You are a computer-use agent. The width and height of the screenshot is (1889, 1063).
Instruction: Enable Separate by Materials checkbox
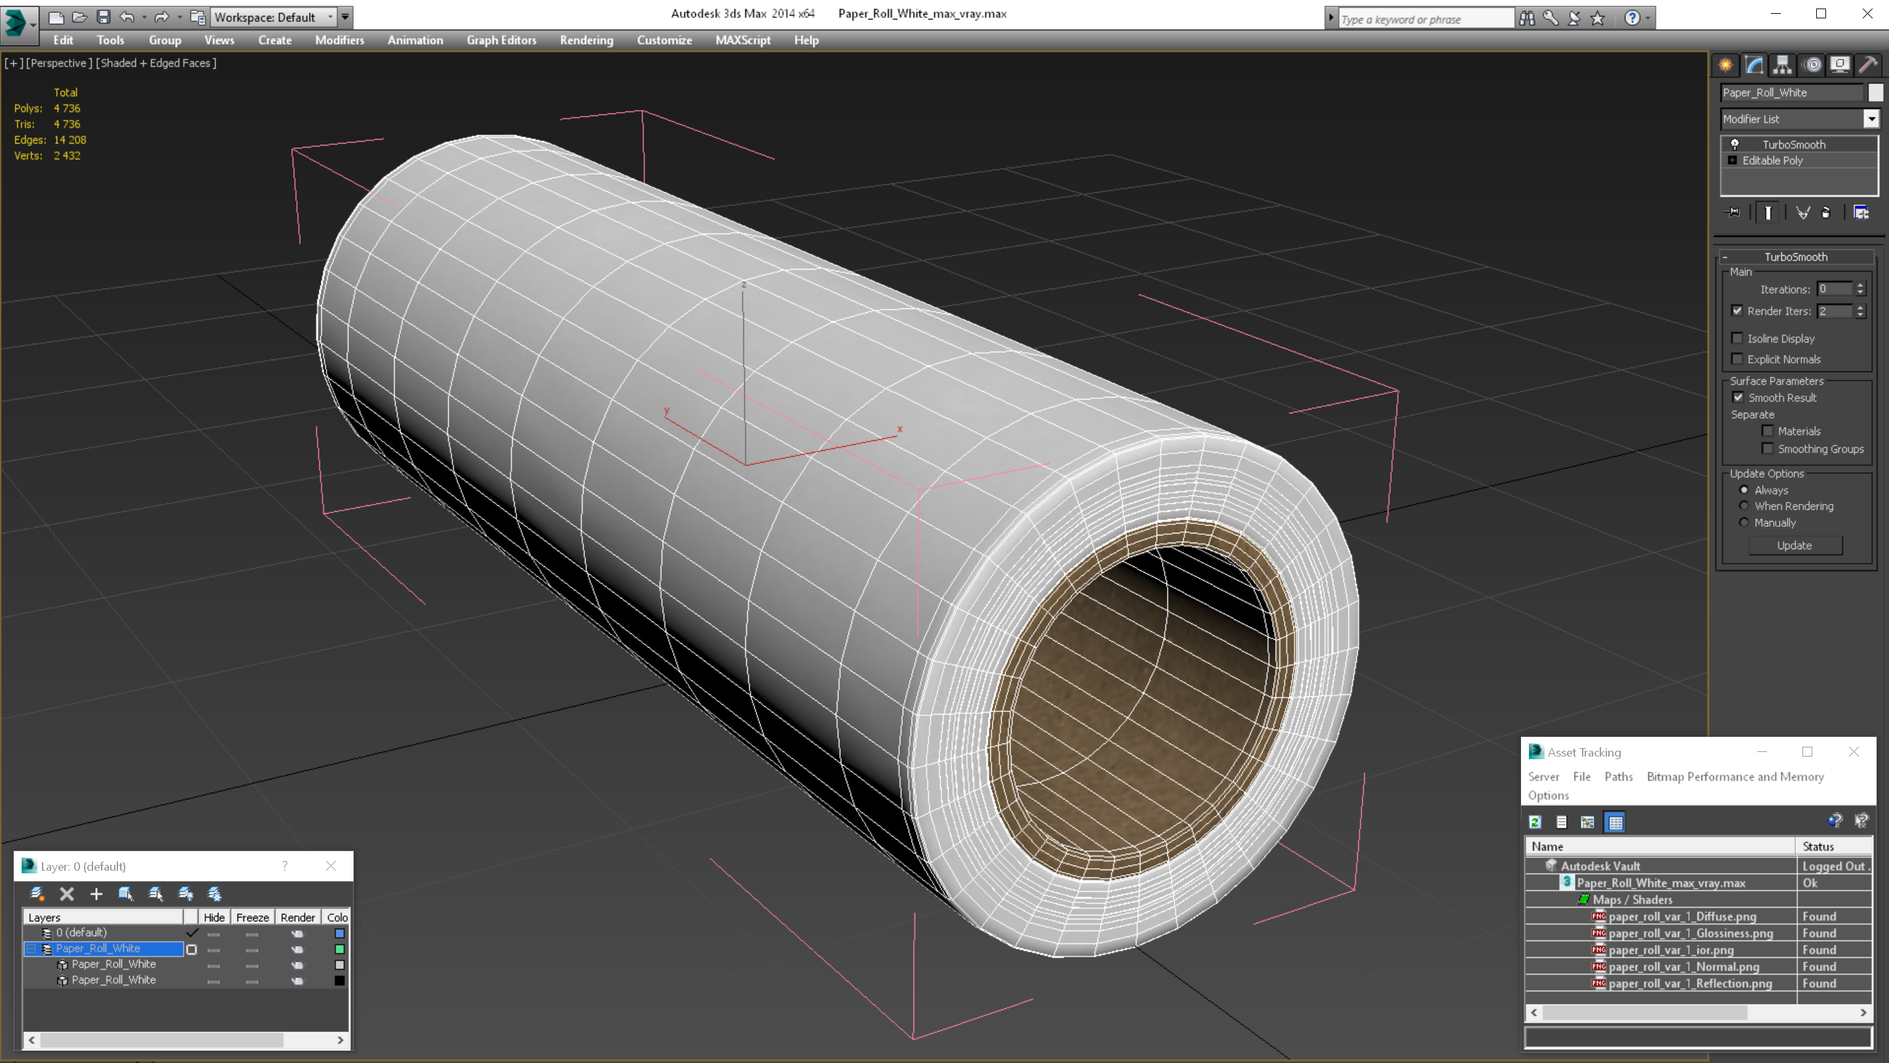[x=1768, y=431]
